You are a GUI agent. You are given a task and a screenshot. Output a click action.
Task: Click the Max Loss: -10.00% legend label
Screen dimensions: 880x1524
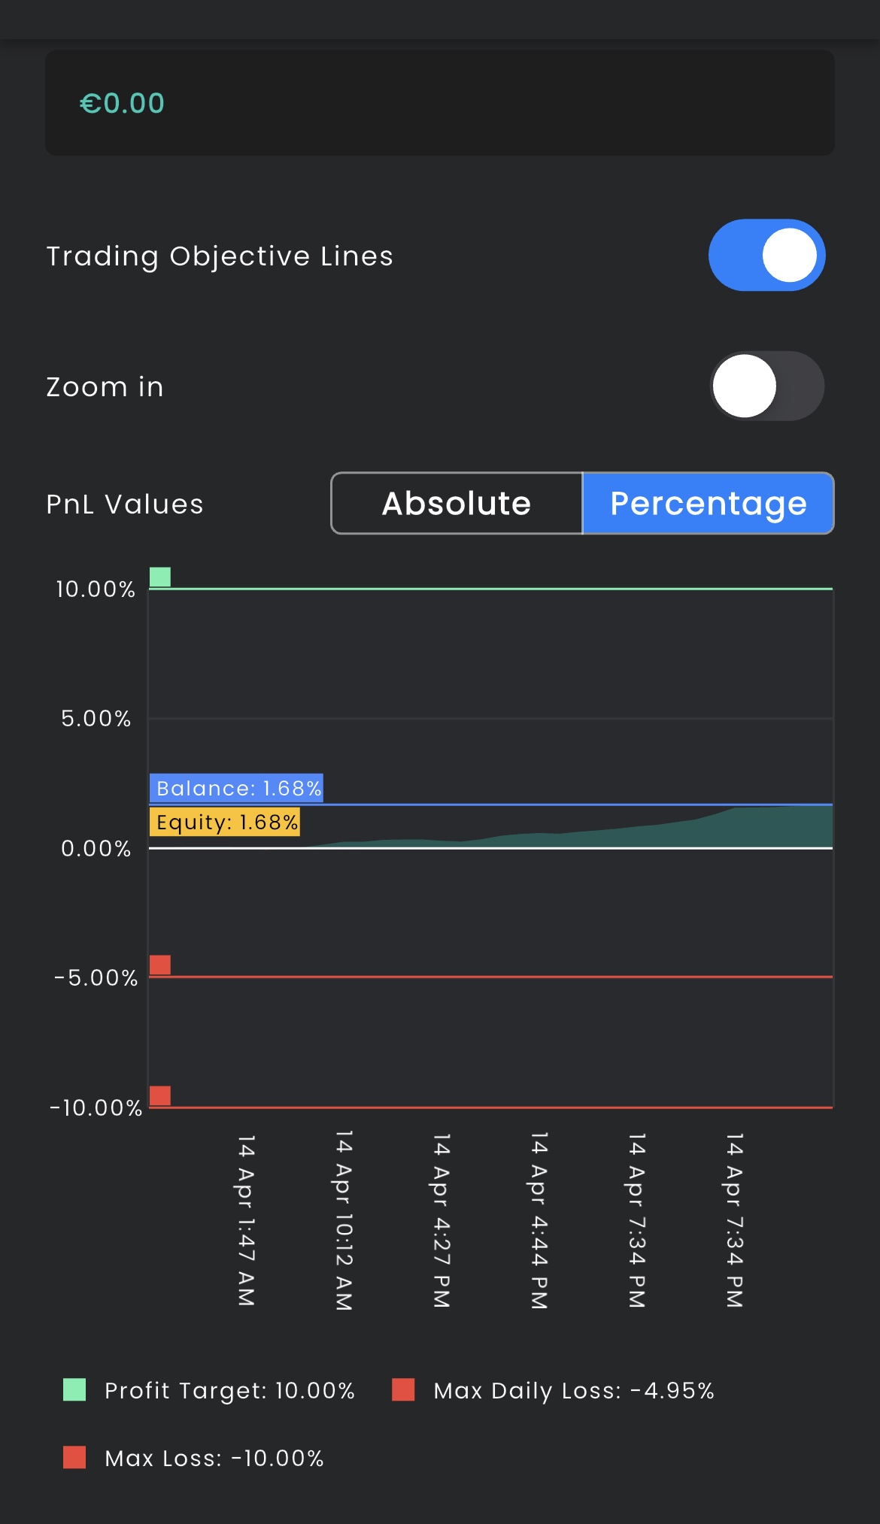pyautogui.click(x=214, y=1458)
